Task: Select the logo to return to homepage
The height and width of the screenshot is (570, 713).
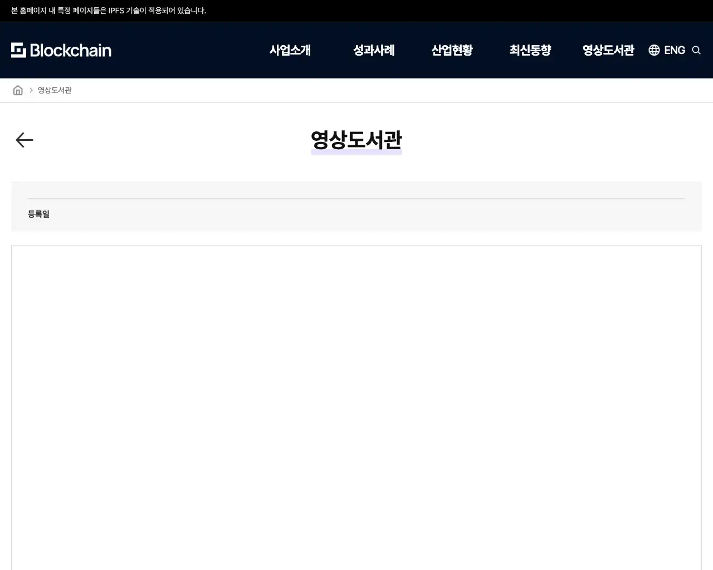Action: coord(61,50)
